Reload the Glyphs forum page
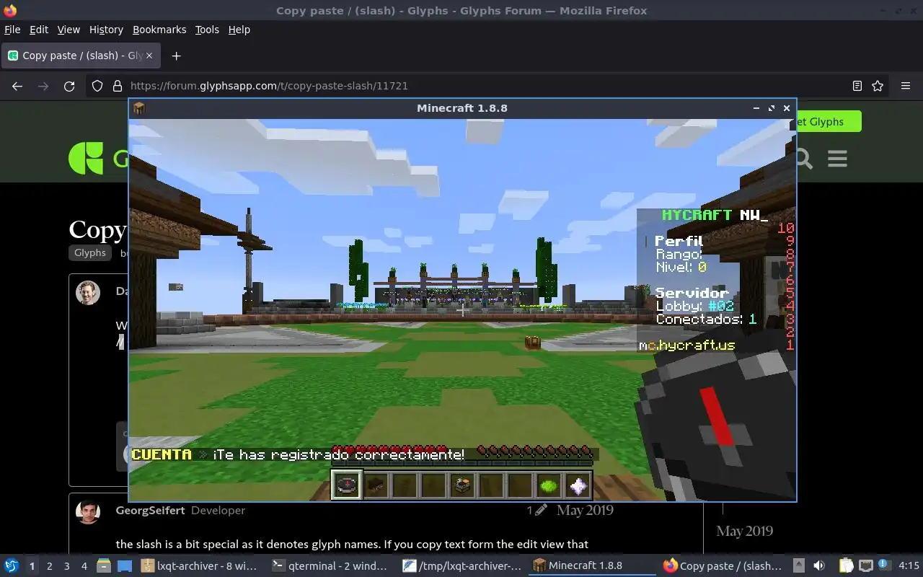This screenshot has width=923, height=577. tap(69, 86)
